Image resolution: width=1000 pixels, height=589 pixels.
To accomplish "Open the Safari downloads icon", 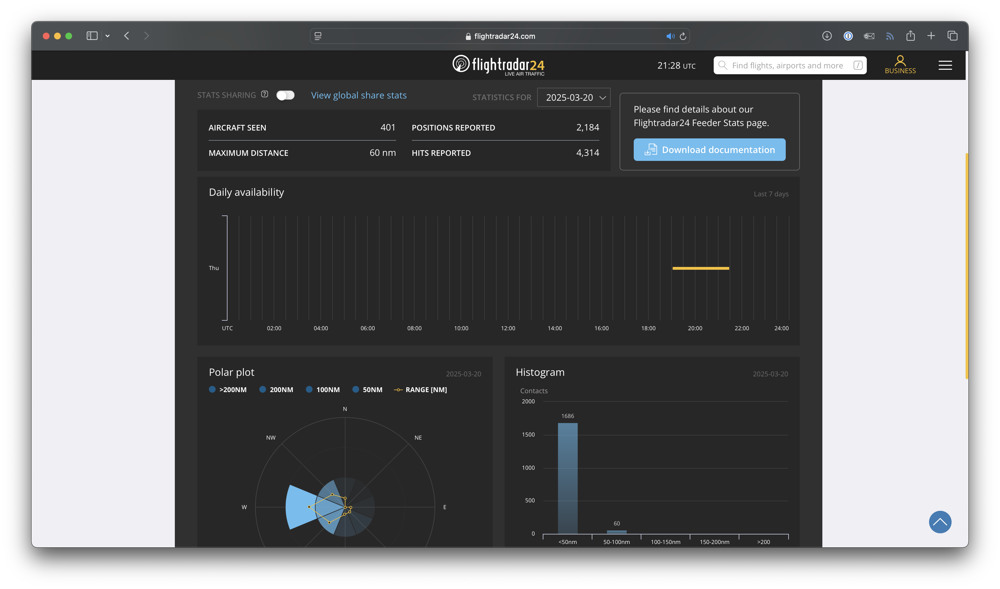I will pos(827,36).
